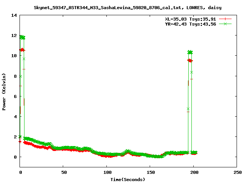Click the y-axis tick label 10
The width and height of the screenshot is (245, 183).
[14, 56]
